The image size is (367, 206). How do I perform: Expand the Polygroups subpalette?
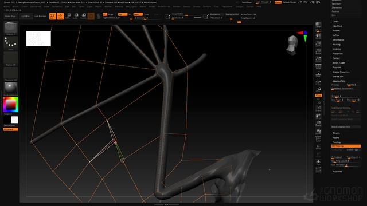pyautogui.click(x=338, y=53)
